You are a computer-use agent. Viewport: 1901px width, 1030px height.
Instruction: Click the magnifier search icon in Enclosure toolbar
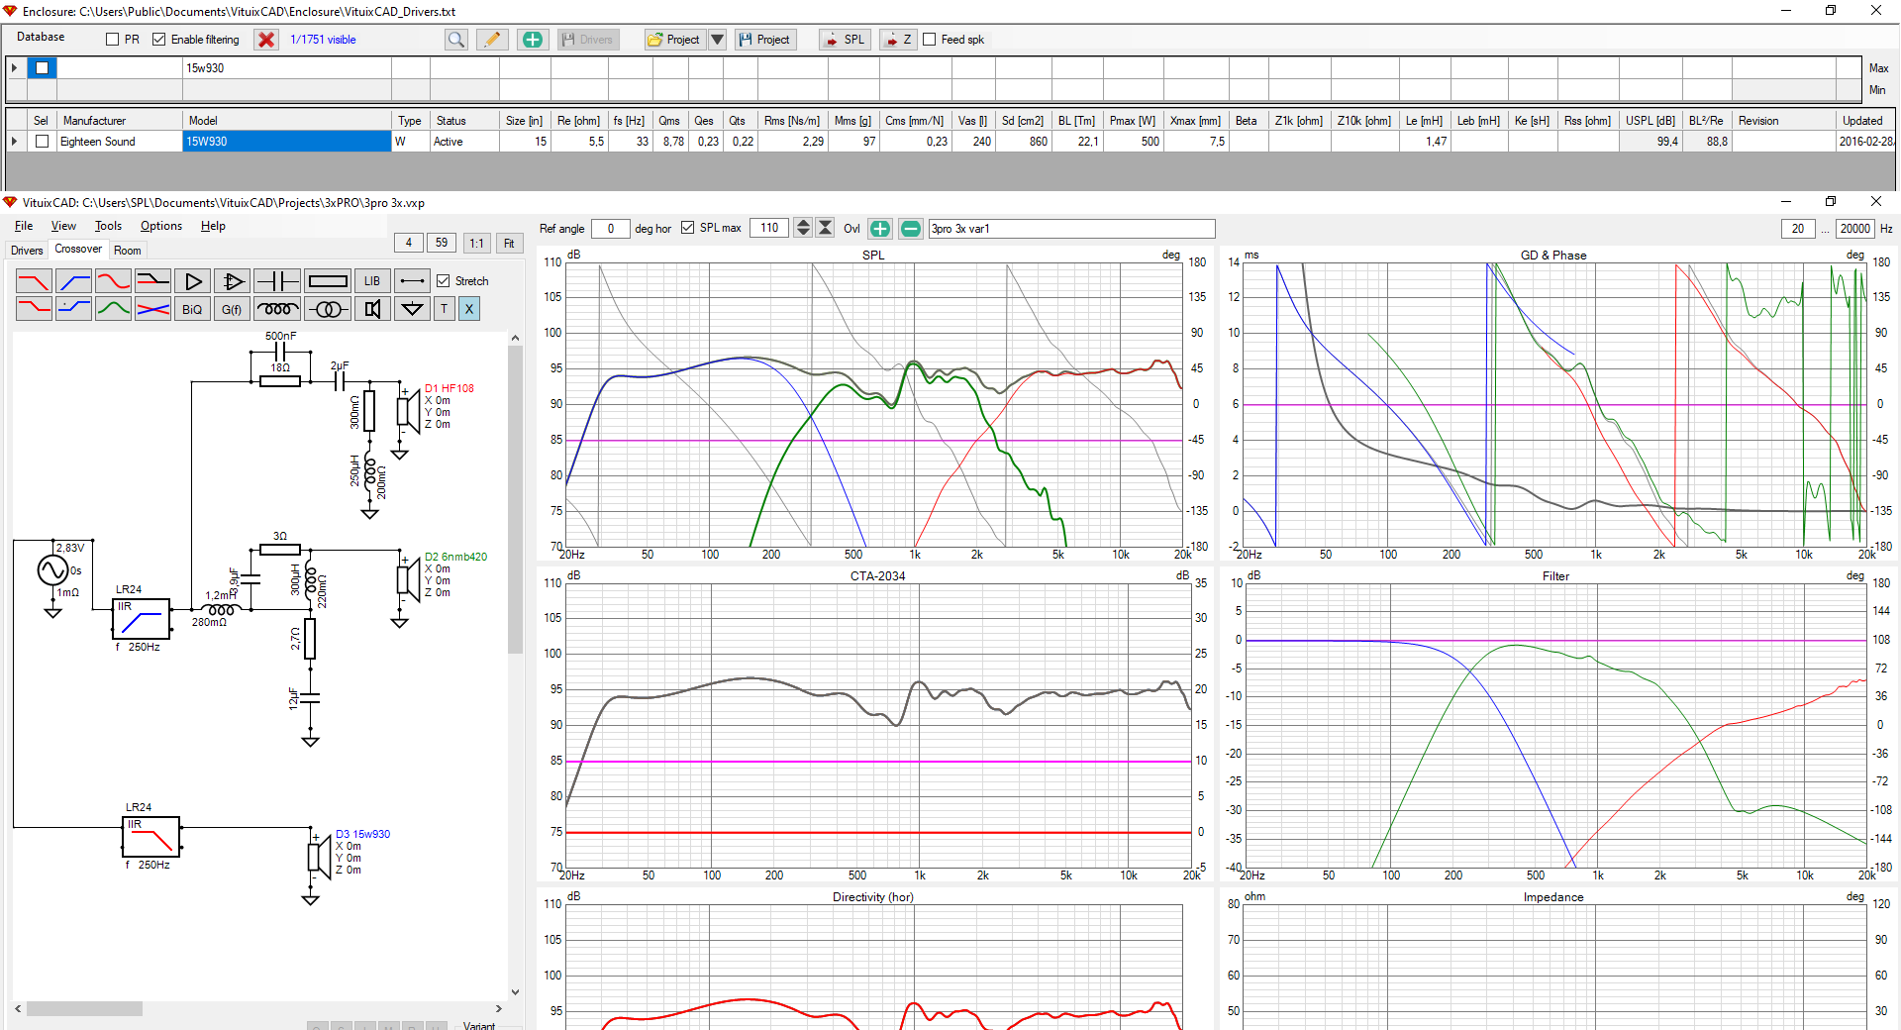pyautogui.click(x=455, y=40)
